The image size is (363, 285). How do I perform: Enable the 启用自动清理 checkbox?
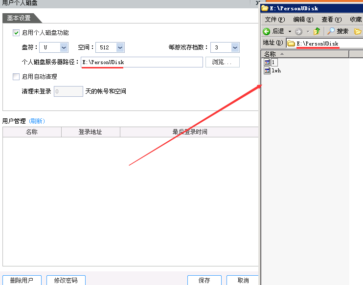tap(16, 77)
